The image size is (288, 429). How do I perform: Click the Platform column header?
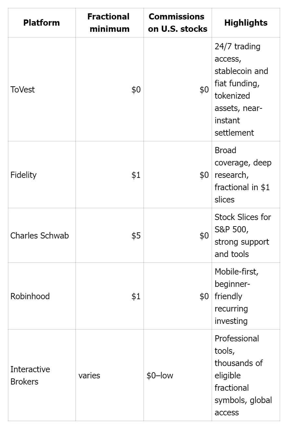tap(42, 23)
